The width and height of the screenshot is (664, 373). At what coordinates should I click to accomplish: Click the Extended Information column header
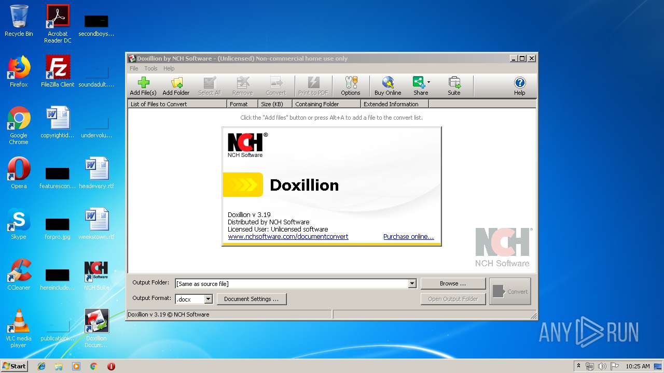coord(395,104)
